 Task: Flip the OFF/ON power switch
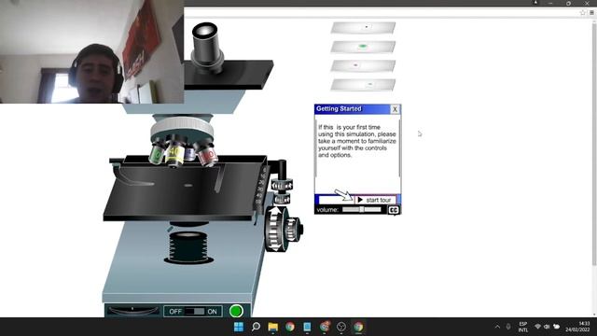coord(194,311)
